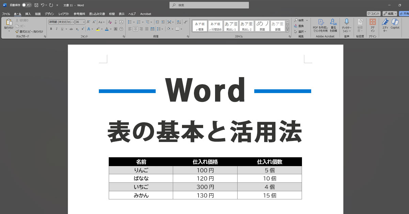Open the Copilot tool in the ribbon

click(x=395, y=24)
